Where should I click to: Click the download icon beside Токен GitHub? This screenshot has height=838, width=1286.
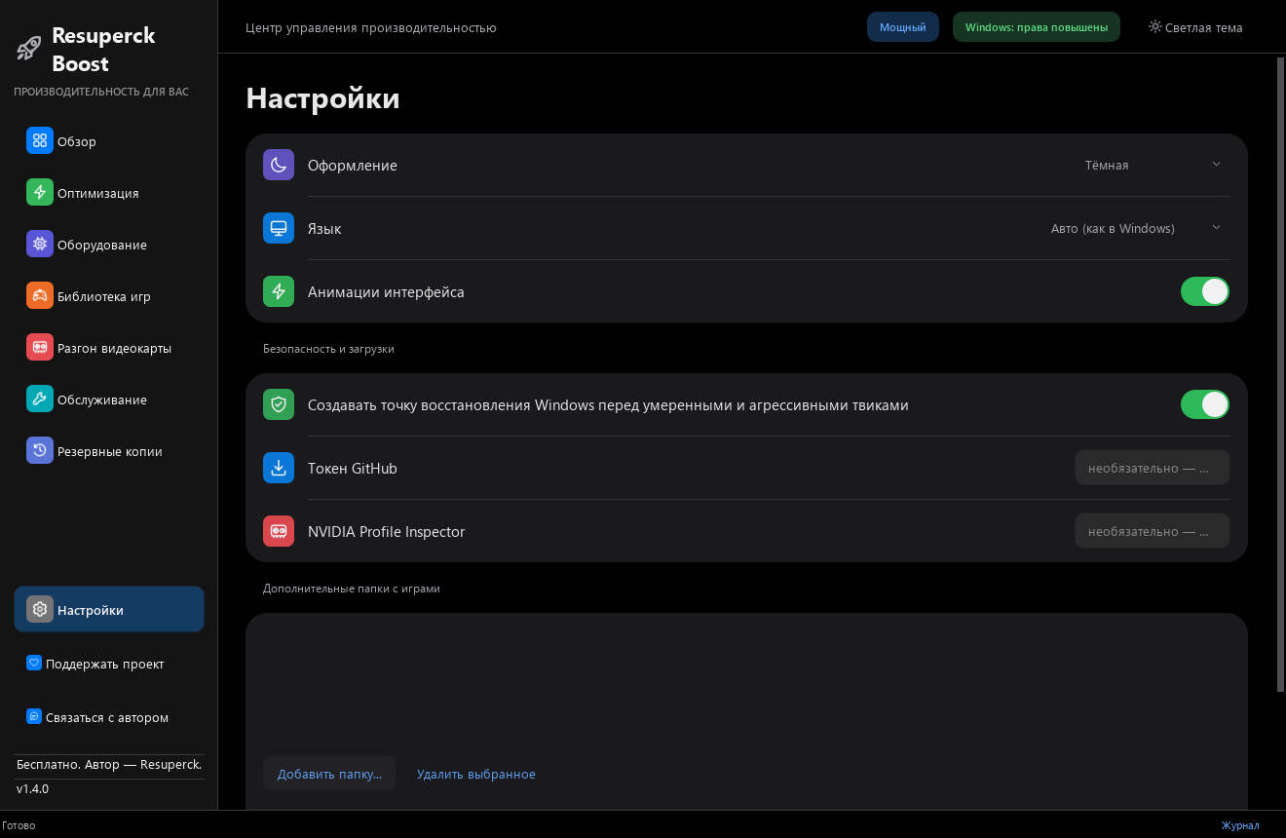click(x=279, y=468)
